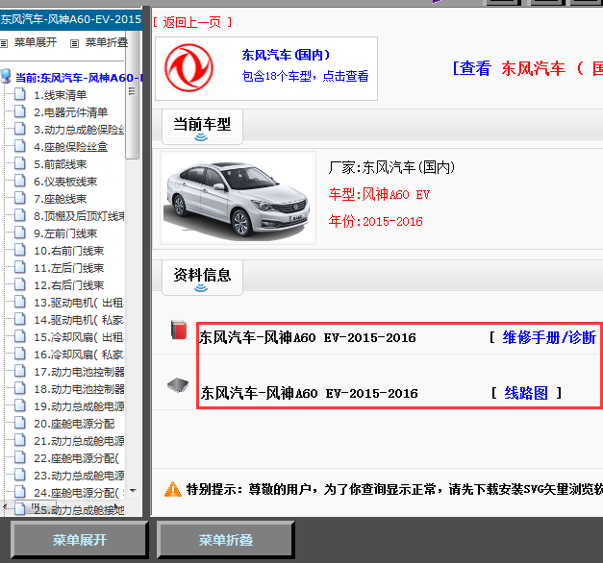Click the 年份:2015-2016 text
This screenshot has height=563, width=603.
click(375, 221)
